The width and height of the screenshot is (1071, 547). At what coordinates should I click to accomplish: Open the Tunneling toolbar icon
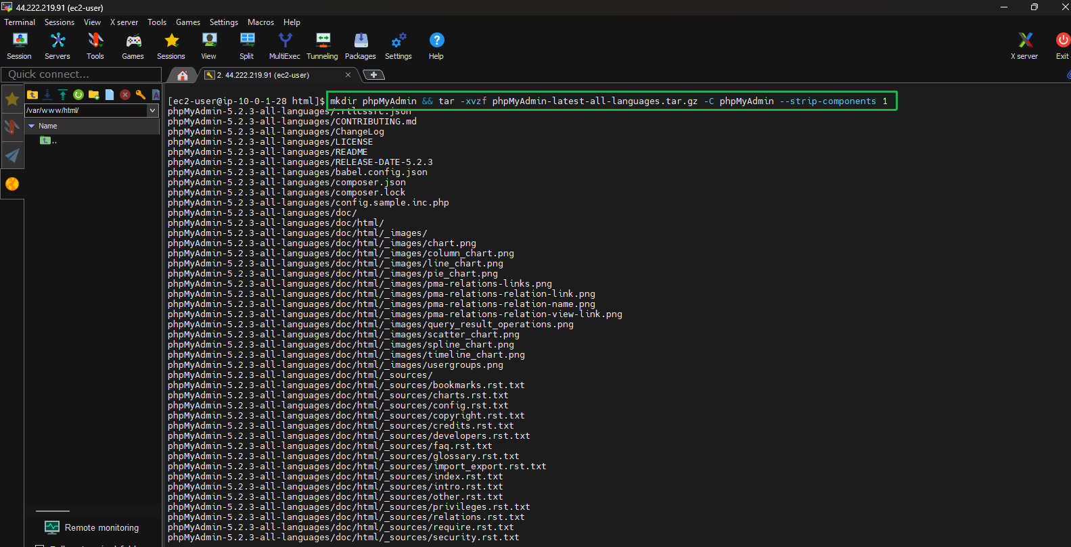click(323, 46)
